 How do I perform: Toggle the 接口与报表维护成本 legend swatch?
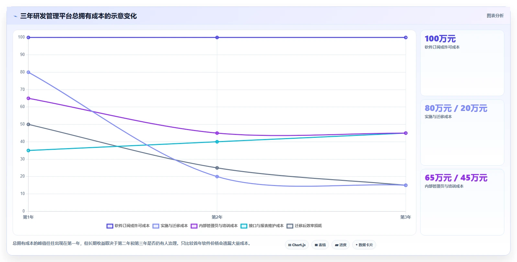[244, 226]
